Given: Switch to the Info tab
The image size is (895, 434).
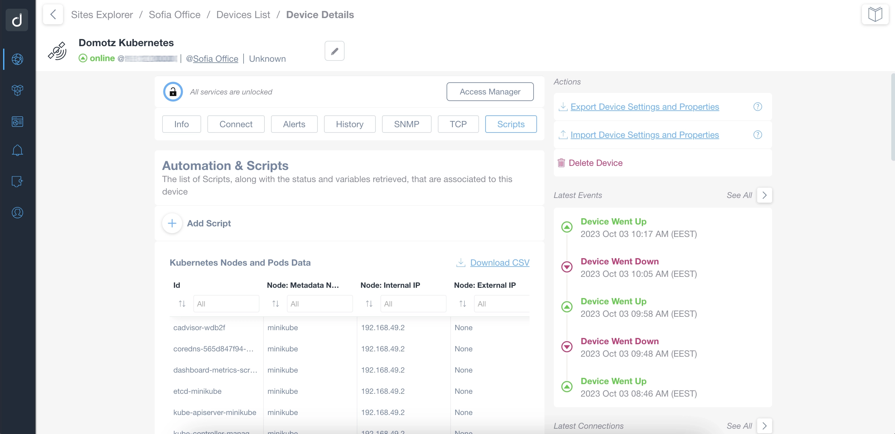Looking at the screenshot, I should pos(181,124).
